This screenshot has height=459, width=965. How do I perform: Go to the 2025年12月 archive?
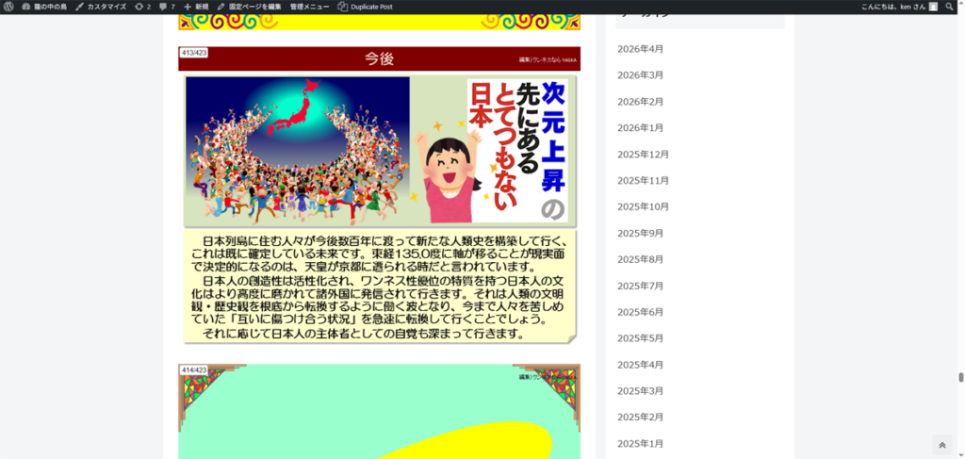[x=643, y=155]
